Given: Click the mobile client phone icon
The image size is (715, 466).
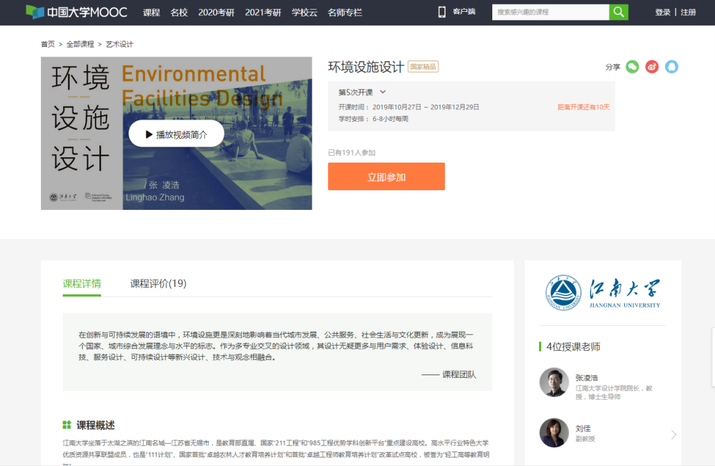Looking at the screenshot, I should click(x=442, y=12).
